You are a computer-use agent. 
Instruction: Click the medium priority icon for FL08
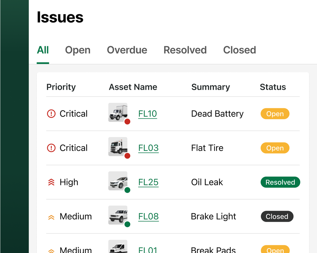pyautogui.click(x=51, y=217)
